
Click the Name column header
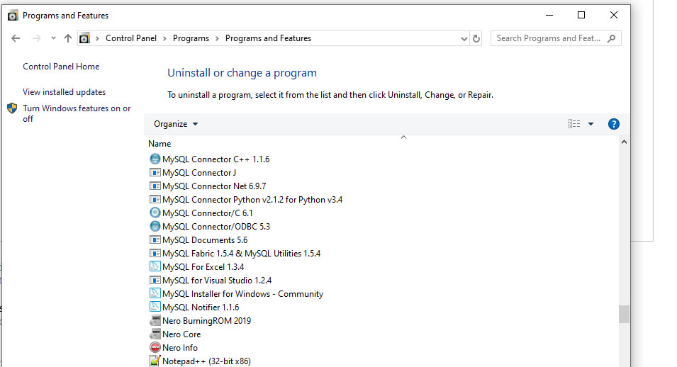coord(160,144)
